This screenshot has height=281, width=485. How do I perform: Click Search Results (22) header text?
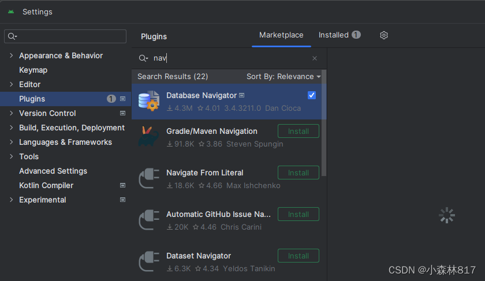(173, 76)
